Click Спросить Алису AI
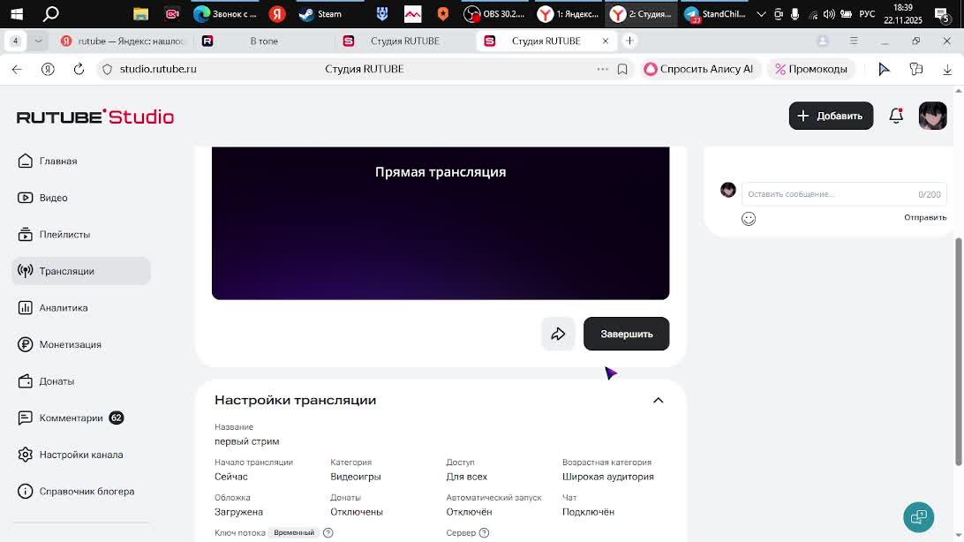Image resolution: width=964 pixels, height=542 pixels. [698, 70]
